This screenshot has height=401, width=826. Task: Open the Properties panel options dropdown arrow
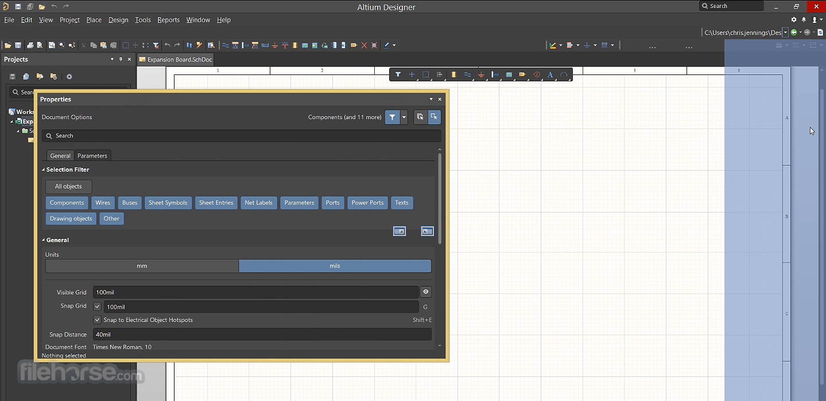[431, 99]
